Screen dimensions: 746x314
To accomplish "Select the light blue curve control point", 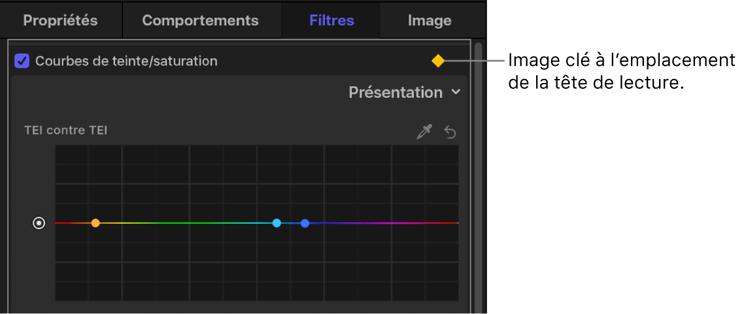I will [277, 223].
